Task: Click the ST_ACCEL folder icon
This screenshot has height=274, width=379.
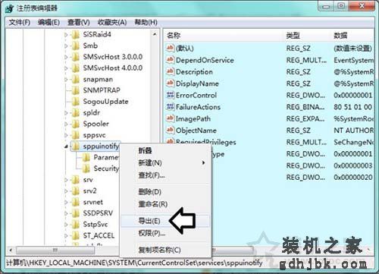Action: click(76, 235)
